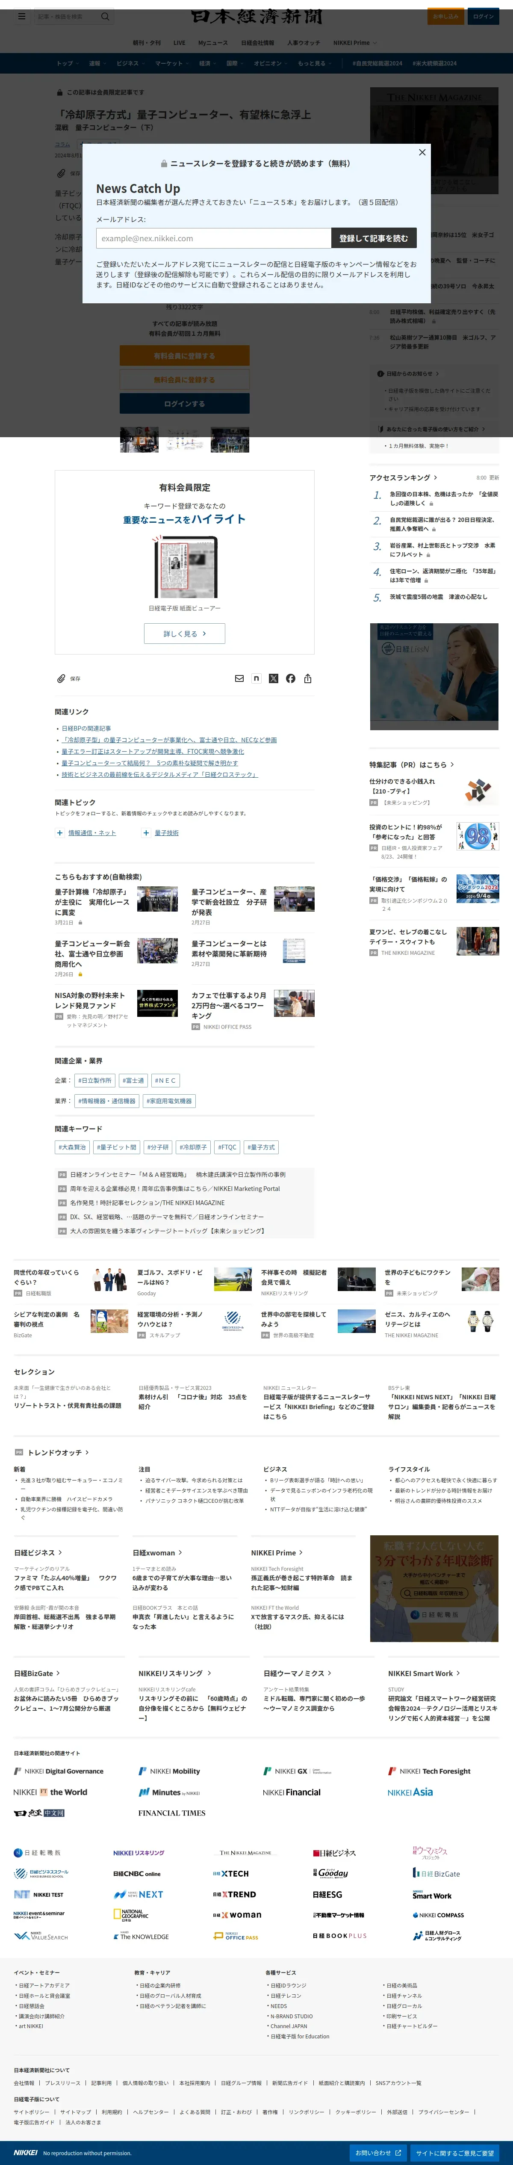This screenshot has width=513, height=2165.
Task: Open プライバシーセンター footer link
Action: [x=443, y=2111]
